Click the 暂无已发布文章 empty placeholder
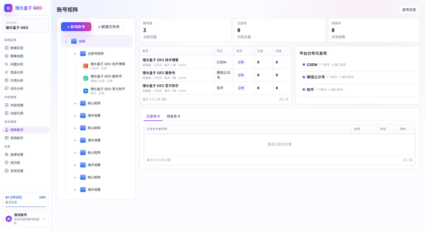 (x=280, y=144)
